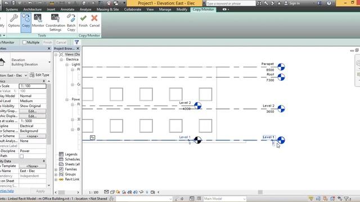The height and width of the screenshot is (202, 360).
Task: Expand the Groups tree node
Action: 56,175
